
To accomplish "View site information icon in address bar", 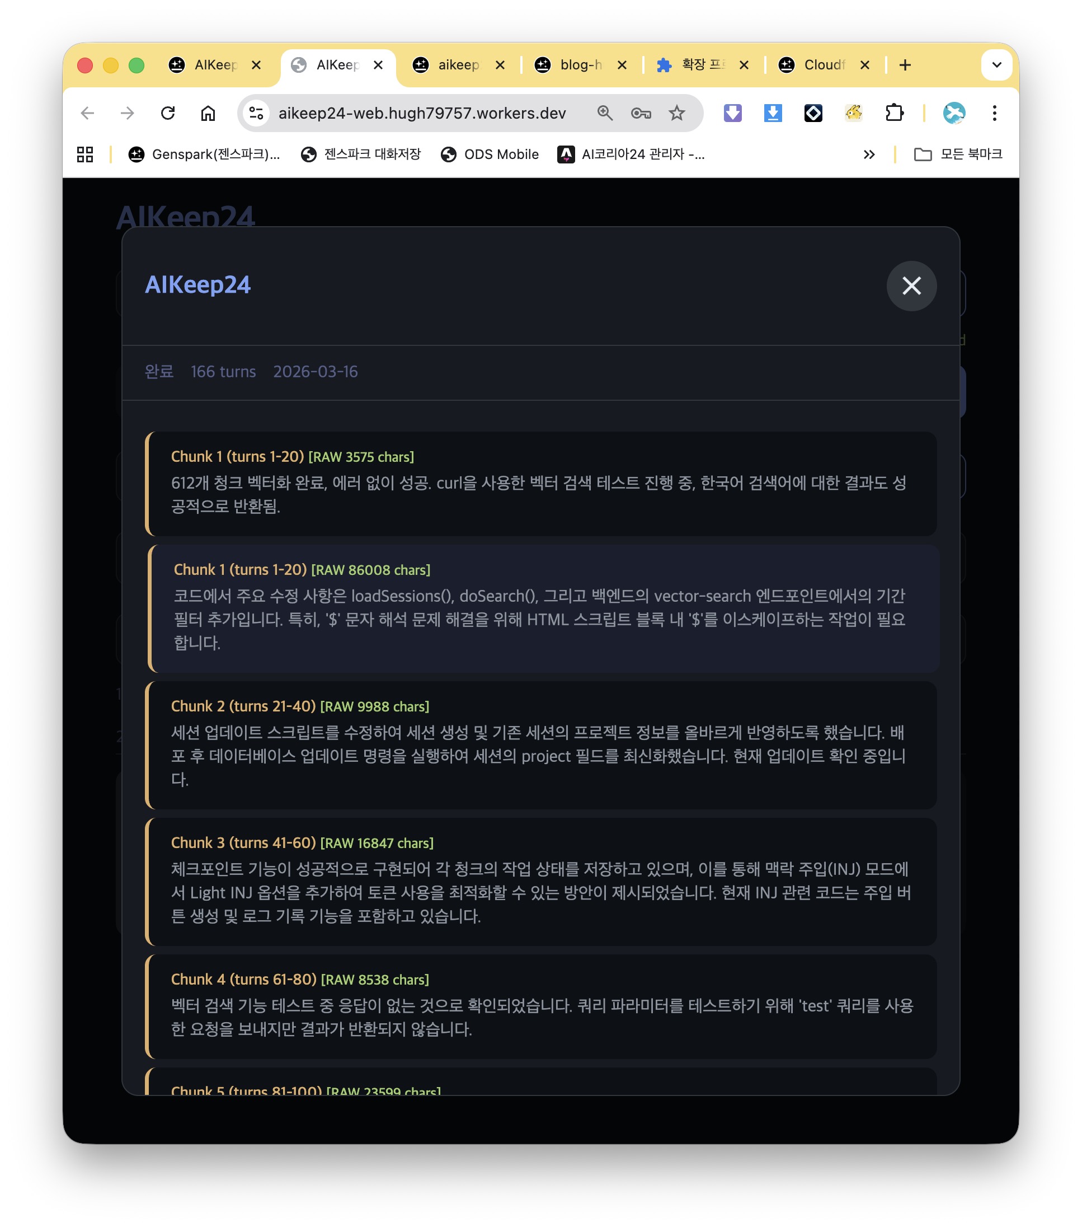I will [x=256, y=113].
